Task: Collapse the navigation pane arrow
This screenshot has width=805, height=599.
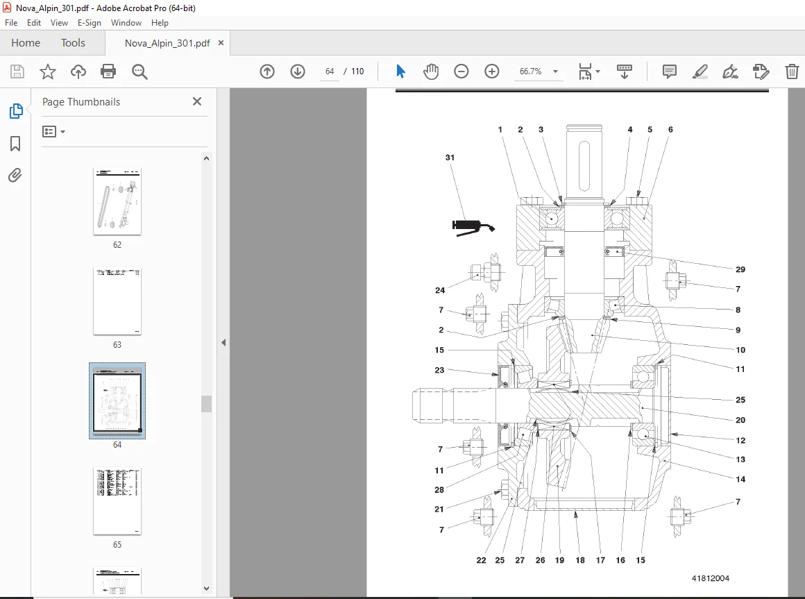Action: click(x=223, y=342)
